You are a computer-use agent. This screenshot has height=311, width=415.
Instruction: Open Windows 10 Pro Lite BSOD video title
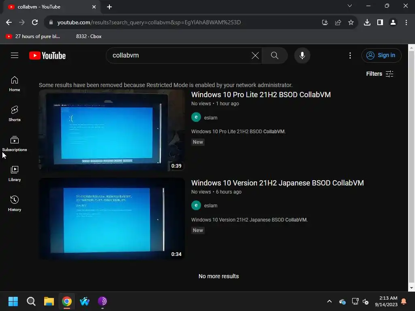(x=261, y=95)
